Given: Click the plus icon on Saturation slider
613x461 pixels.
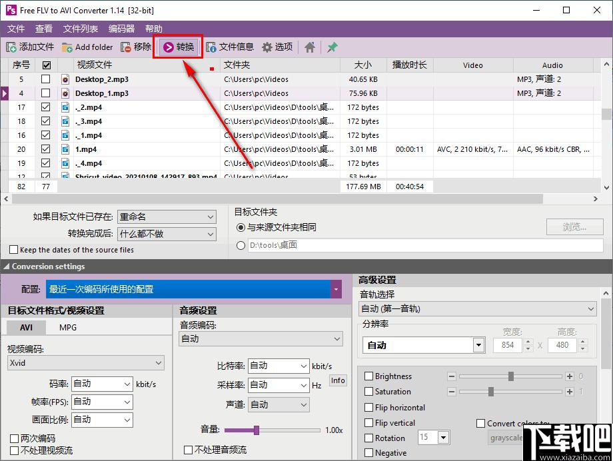Looking at the screenshot, I should point(570,392).
